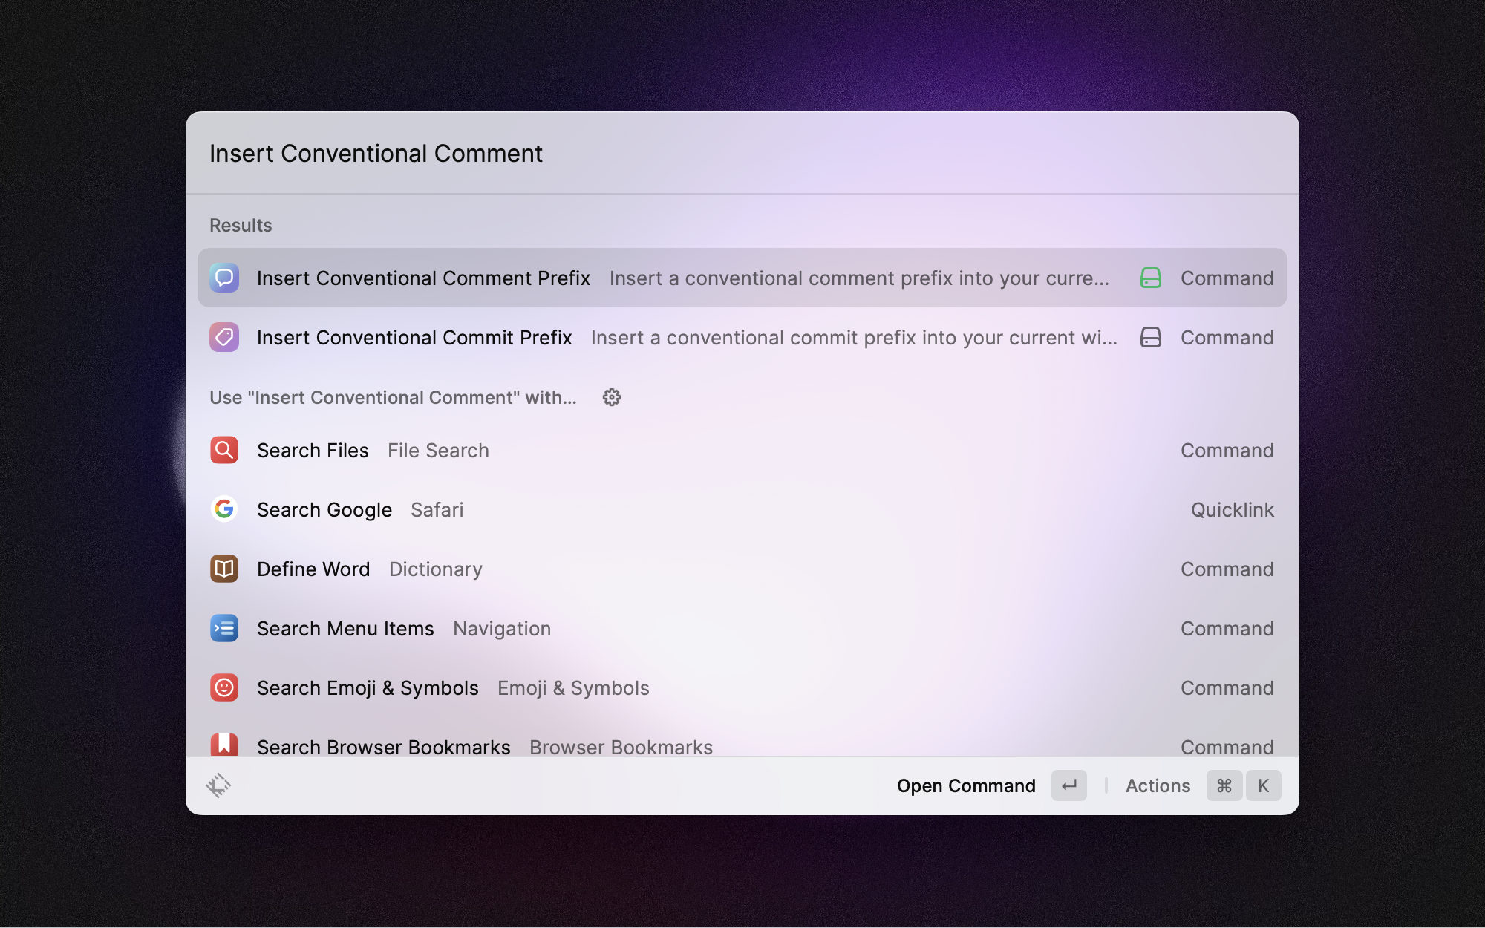Image resolution: width=1485 pixels, height=928 pixels.
Task: Click the Return key shortcut badge
Action: point(1068,785)
